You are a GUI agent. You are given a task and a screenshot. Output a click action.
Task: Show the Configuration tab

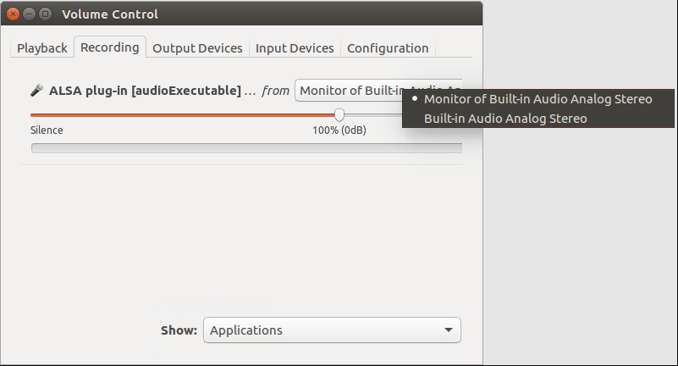[388, 48]
